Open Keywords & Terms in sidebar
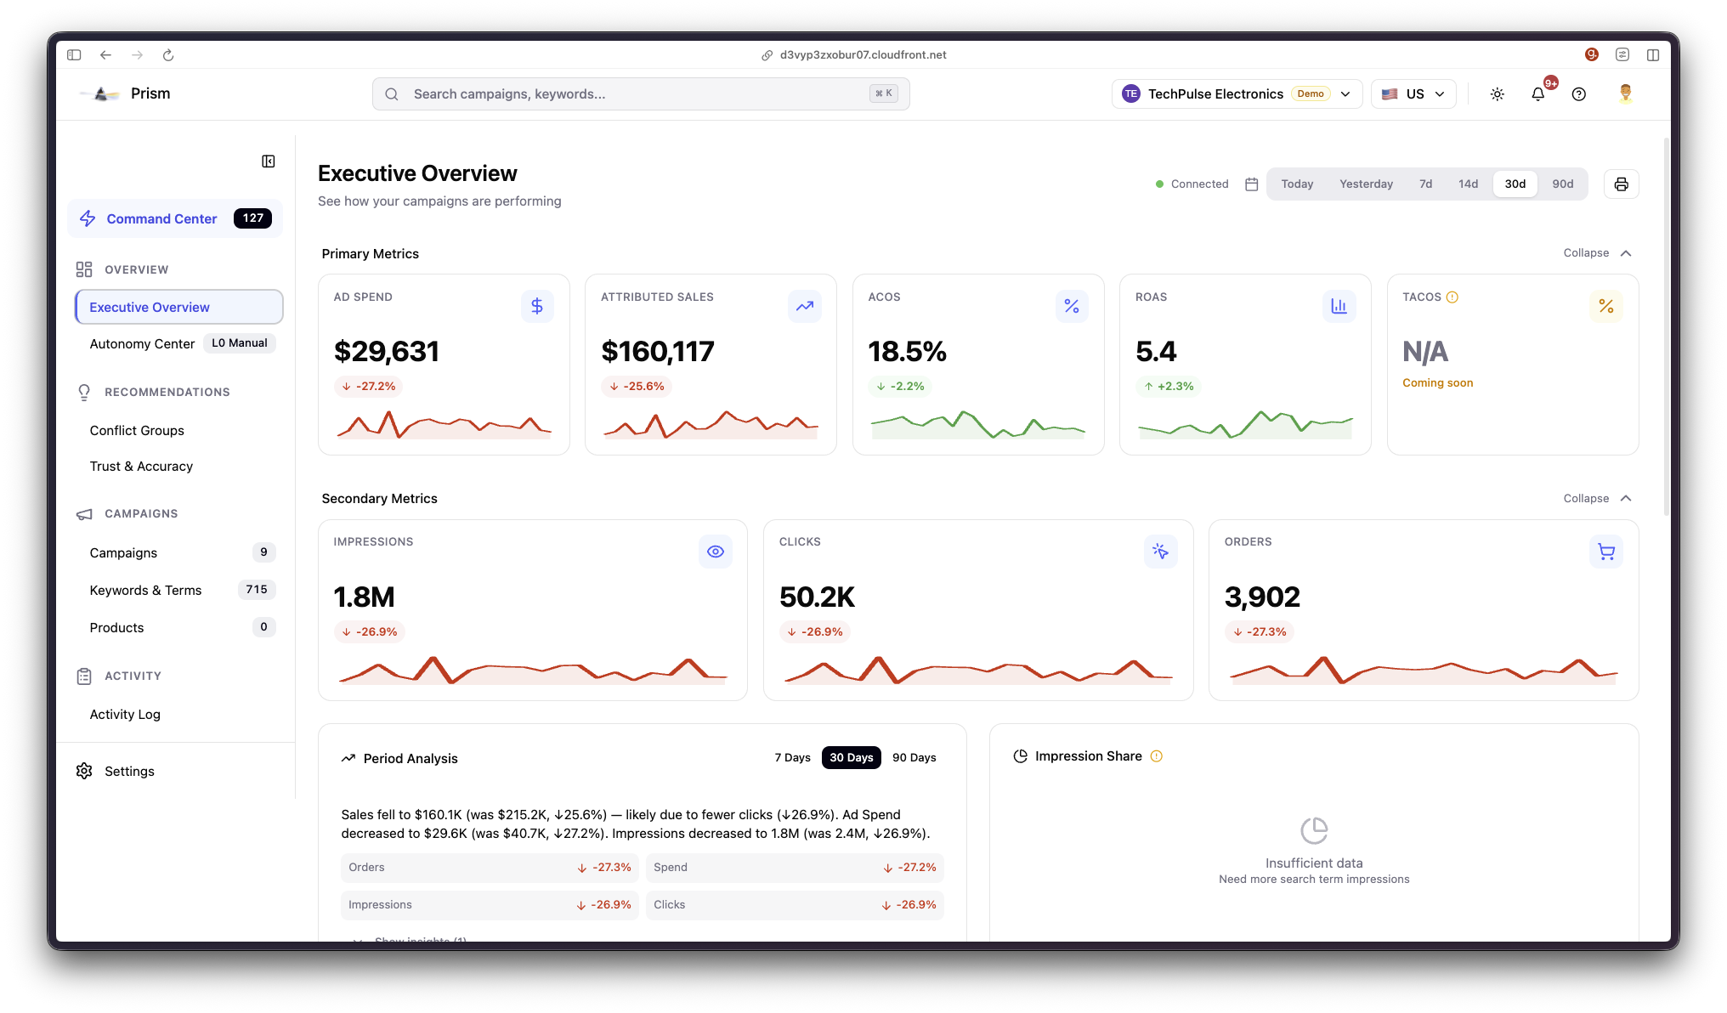Image resolution: width=1727 pixels, height=1013 pixels. coord(145,591)
